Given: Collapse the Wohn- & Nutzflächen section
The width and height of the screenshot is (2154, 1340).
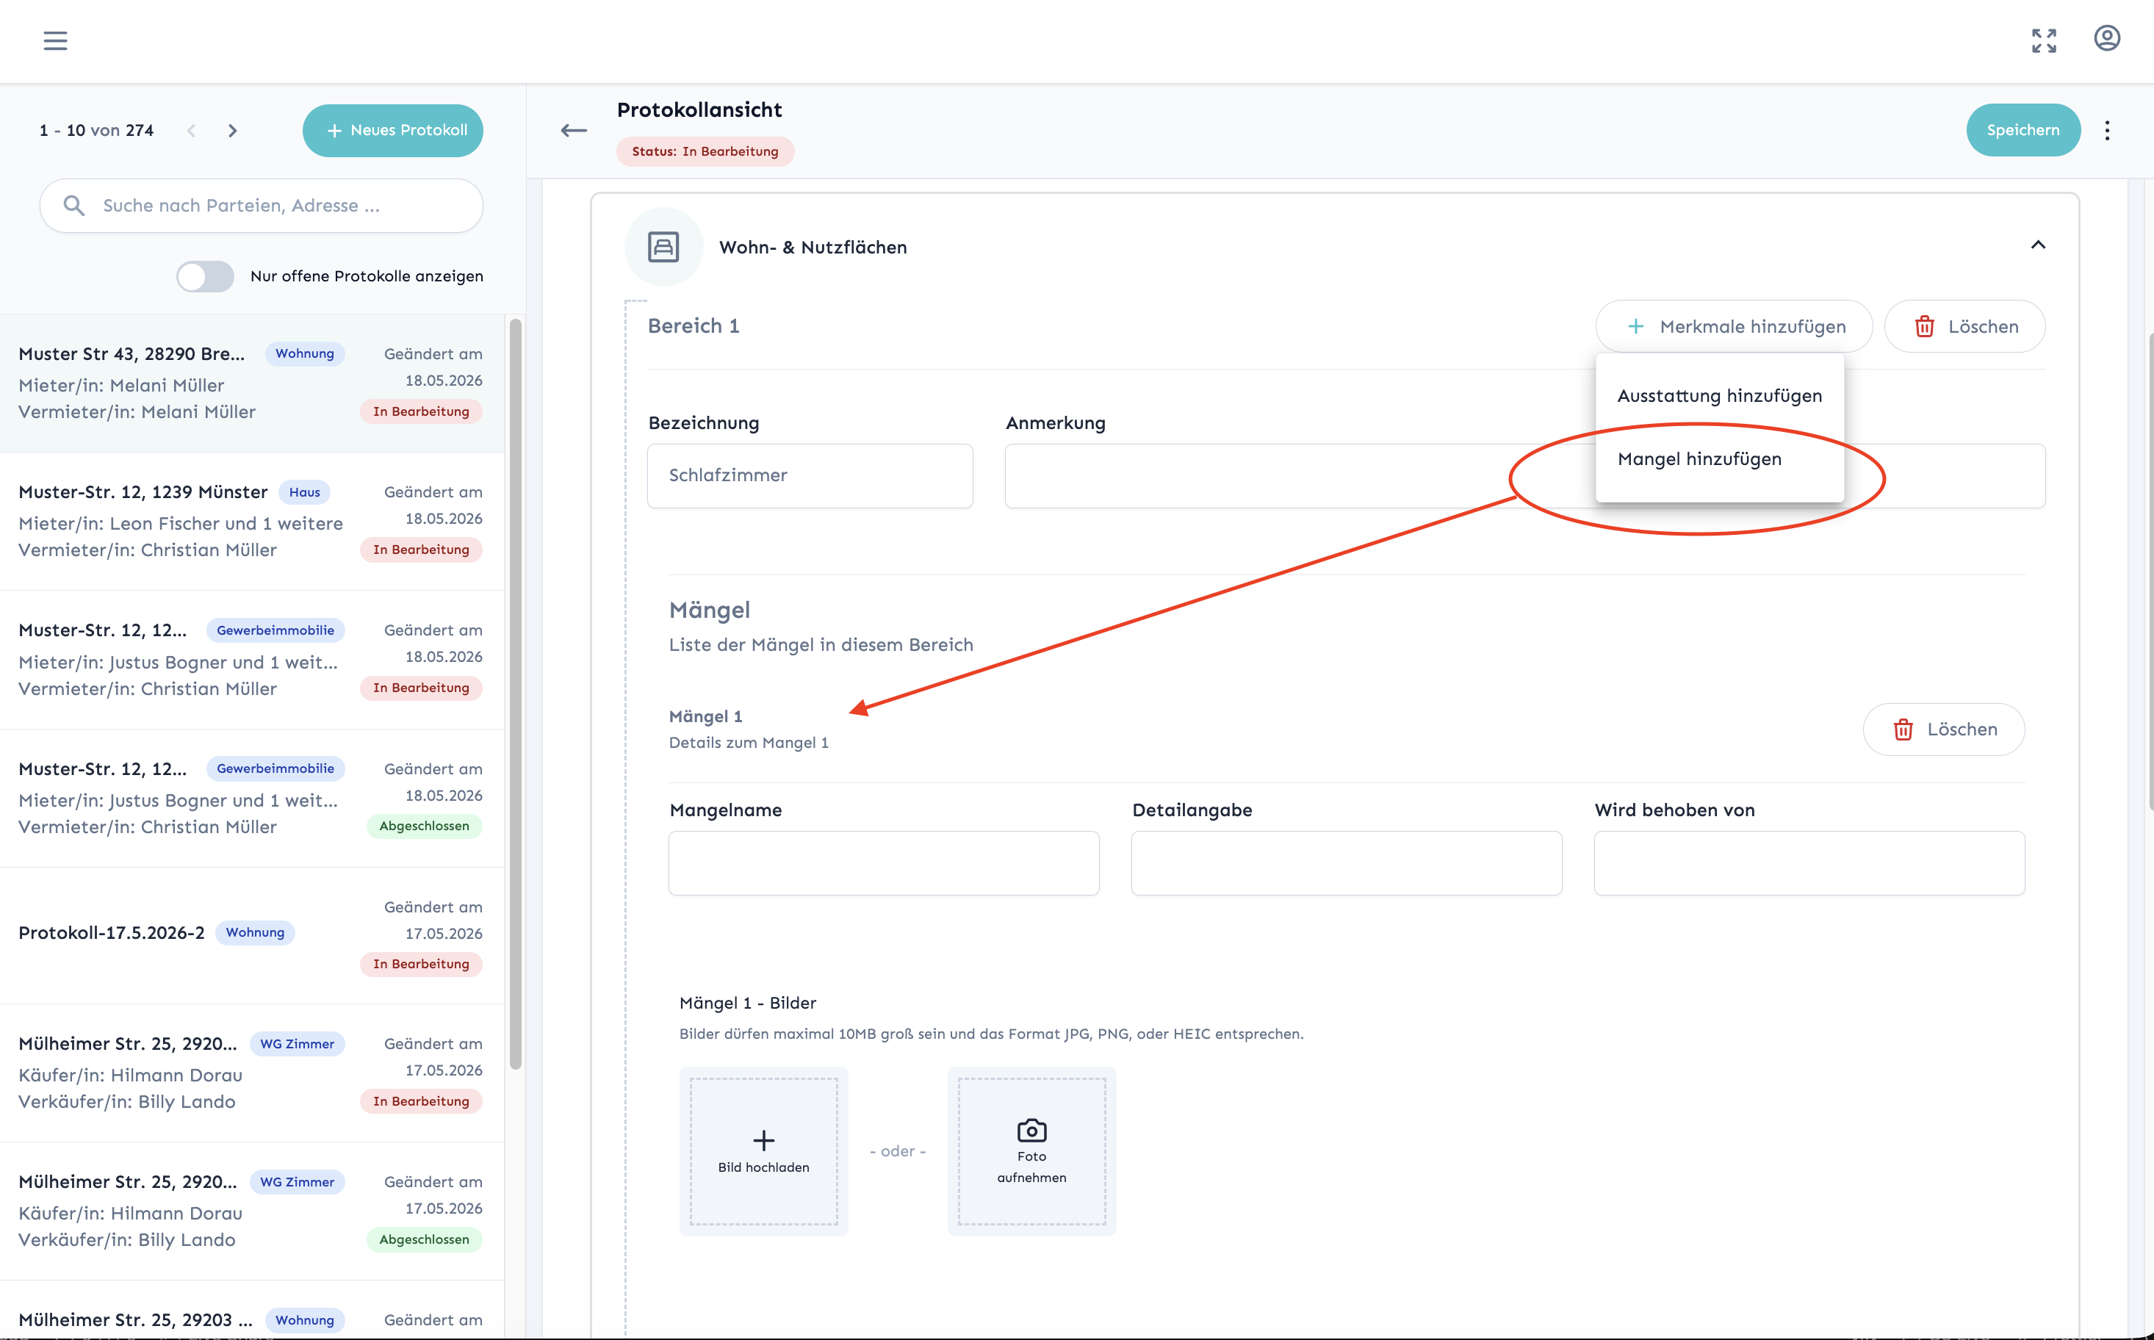Looking at the screenshot, I should pos(2038,245).
